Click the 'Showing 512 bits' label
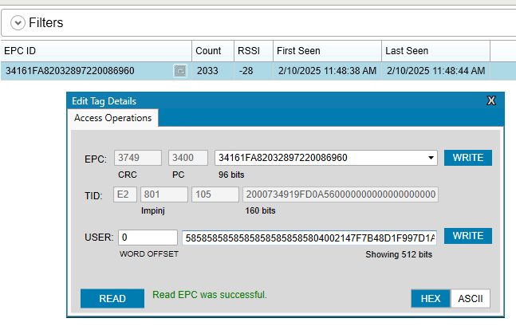 click(399, 254)
